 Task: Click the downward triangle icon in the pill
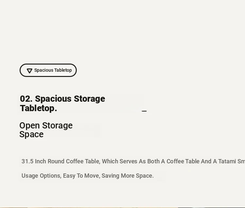point(29,71)
